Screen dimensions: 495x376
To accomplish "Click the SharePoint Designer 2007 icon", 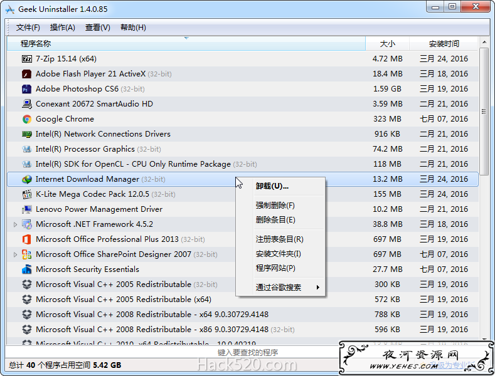I will pos(27,254).
